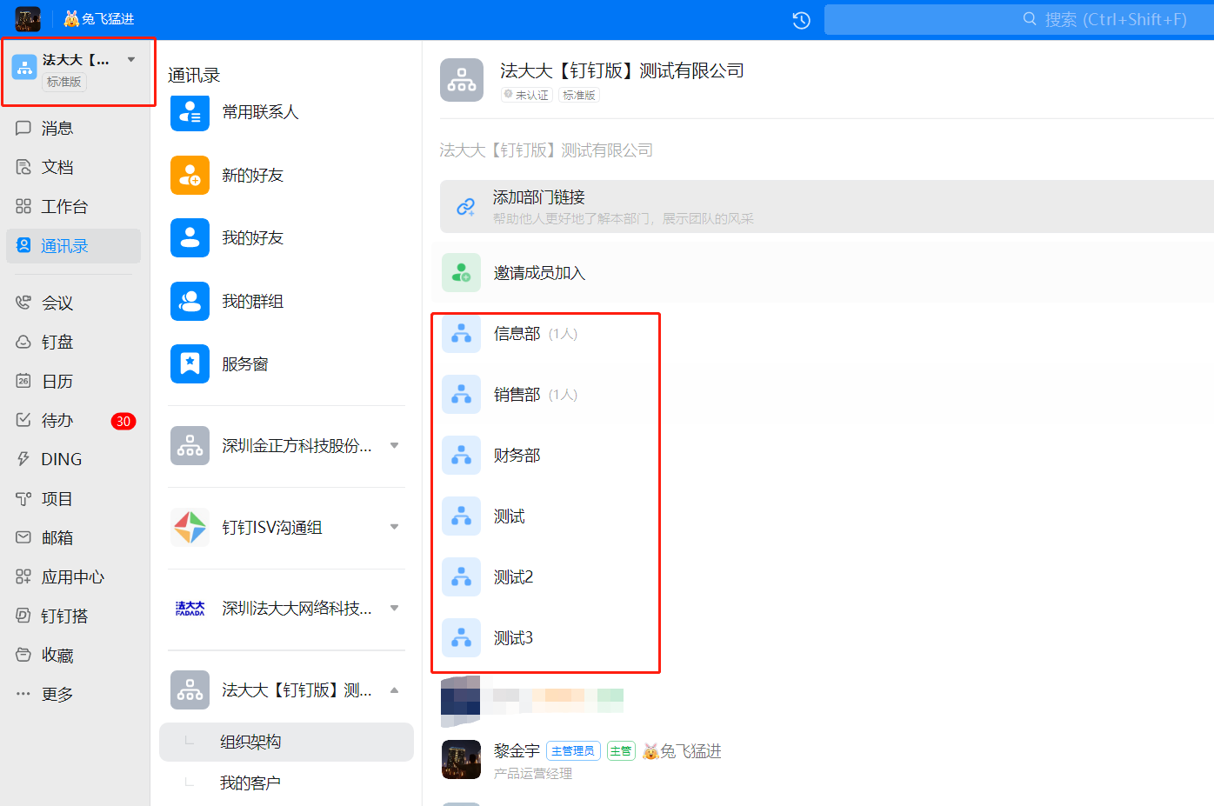Click the search box (Ctrl+Shift+F)
1214x806 pixels.
click(x=1019, y=19)
